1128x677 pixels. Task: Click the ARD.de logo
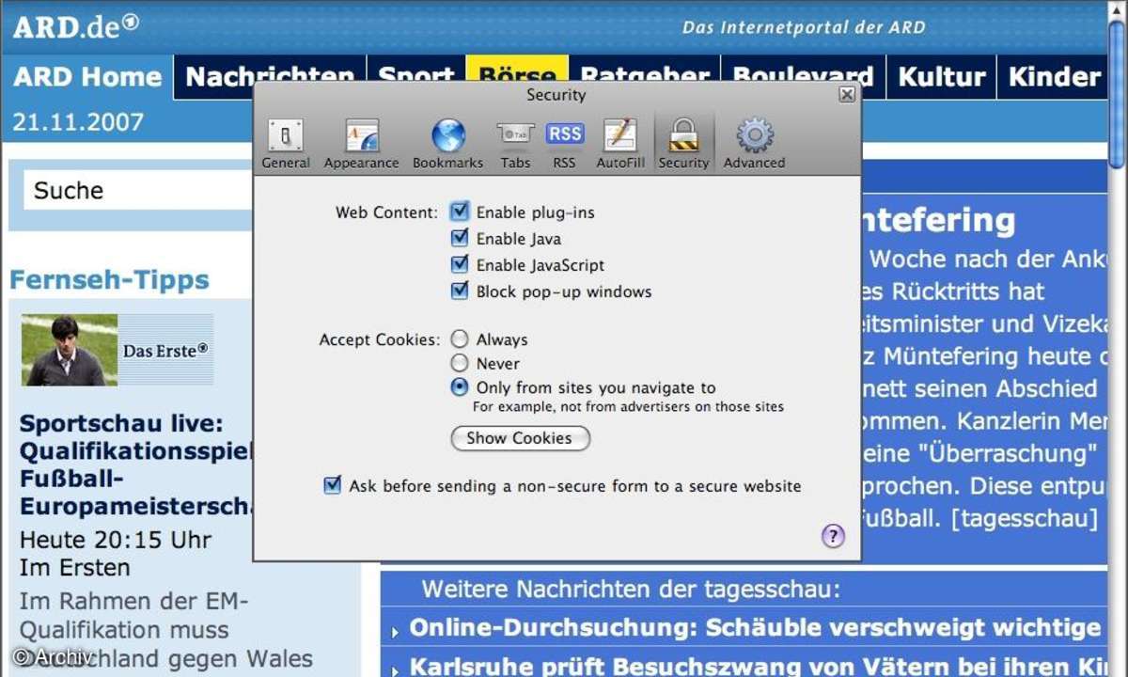76,25
